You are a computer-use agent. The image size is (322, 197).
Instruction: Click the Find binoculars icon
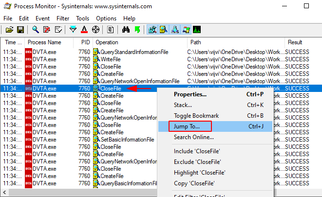[126, 30]
